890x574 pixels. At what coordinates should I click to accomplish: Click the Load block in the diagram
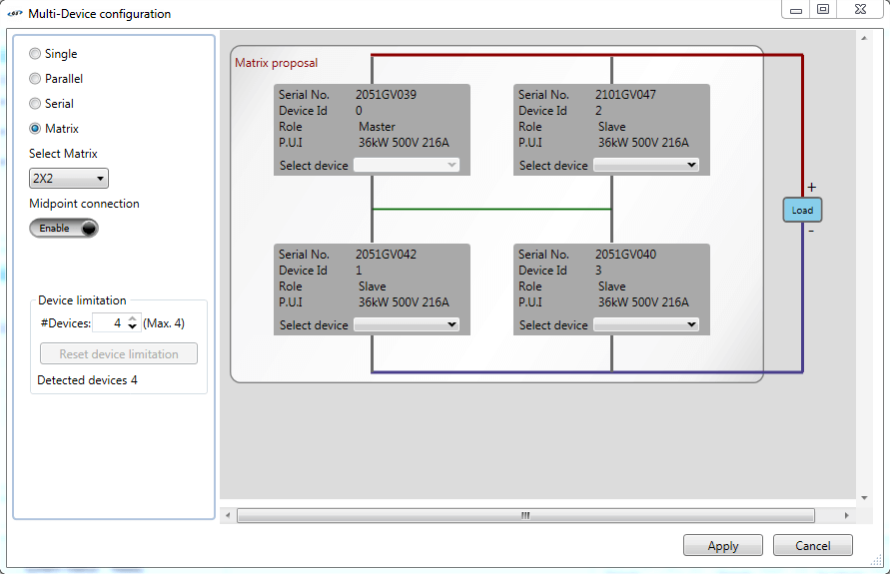click(802, 210)
